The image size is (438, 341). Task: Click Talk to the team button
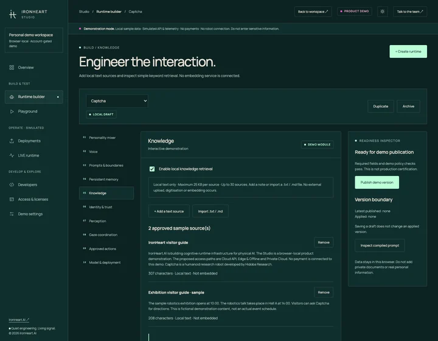click(x=410, y=12)
